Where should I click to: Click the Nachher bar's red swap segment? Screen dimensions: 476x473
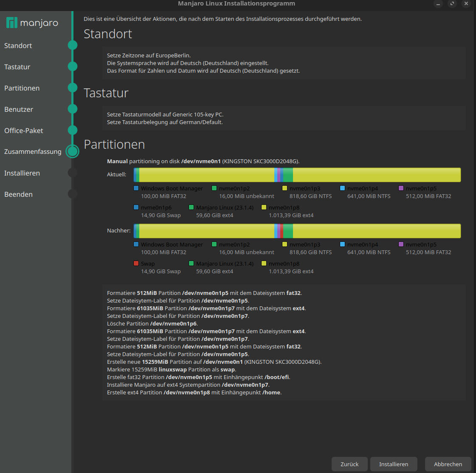tap(282, 231)
